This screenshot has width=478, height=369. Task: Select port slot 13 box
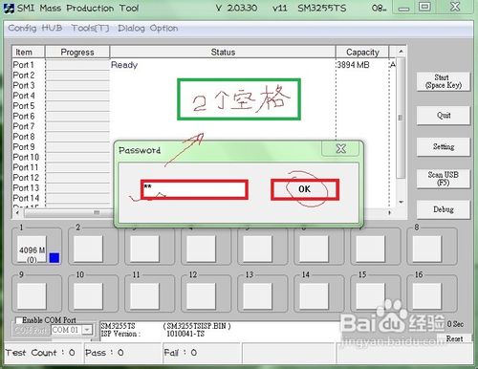pos(257,296)
